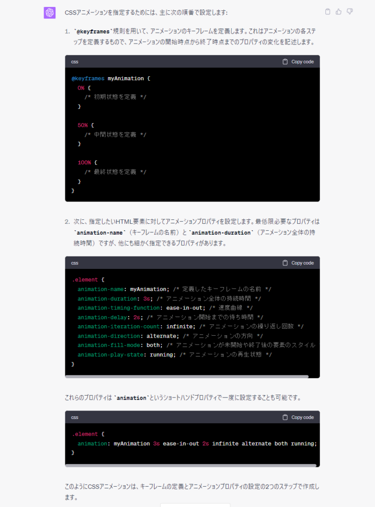Click the horizontal scrollbar under the shorthand code
The image size is (375, 507).
(191, 465)
